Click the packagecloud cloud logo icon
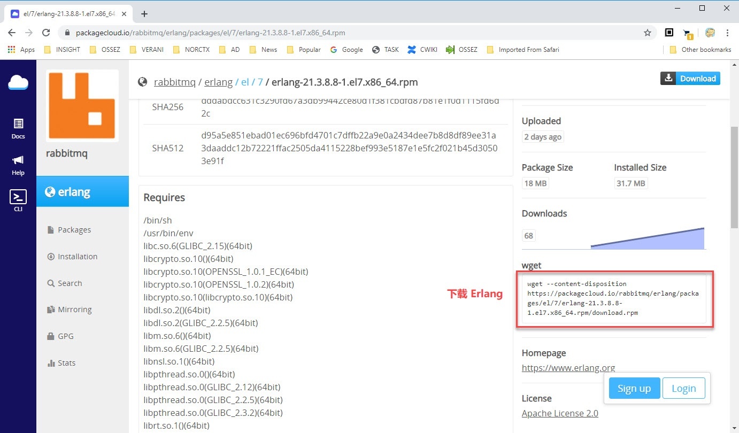 pos(18,82)
